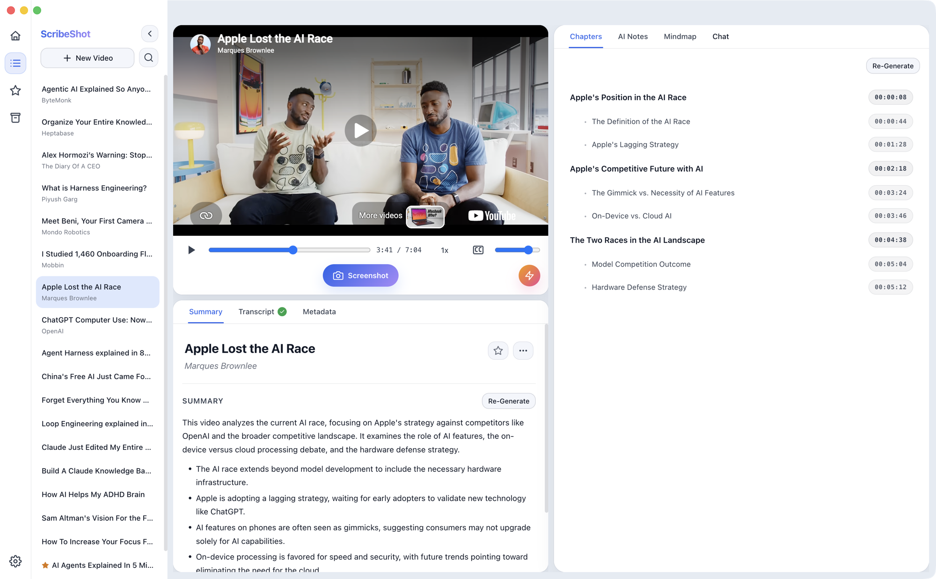Open starred AI Agents Explained In 5 video

(x=97, y=565)
